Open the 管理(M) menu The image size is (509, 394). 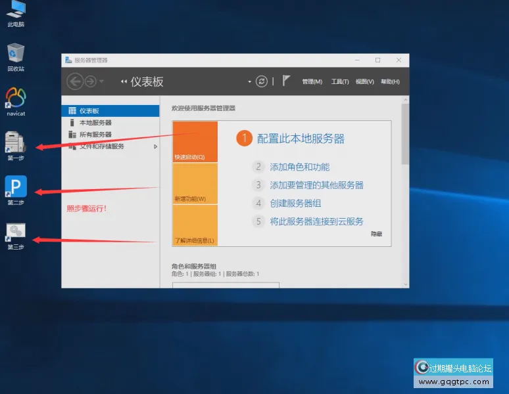click(x=312, y=81)
